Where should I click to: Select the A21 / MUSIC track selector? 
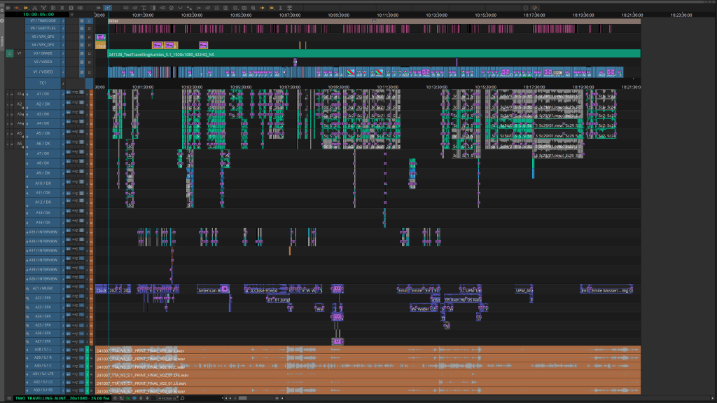point(43,289)
